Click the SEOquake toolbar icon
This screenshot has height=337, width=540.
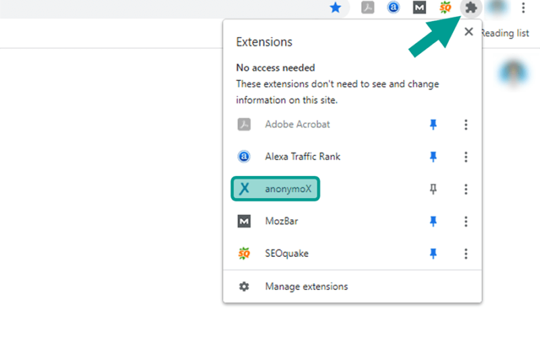[445, 7]
